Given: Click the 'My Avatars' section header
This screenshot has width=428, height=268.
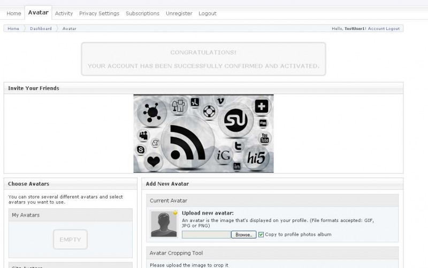Looking at the screenshot, I should [x=71, y=215].
